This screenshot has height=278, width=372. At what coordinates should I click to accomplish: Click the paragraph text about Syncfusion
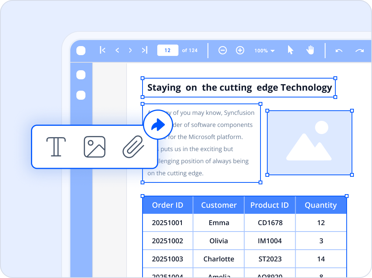201,143
